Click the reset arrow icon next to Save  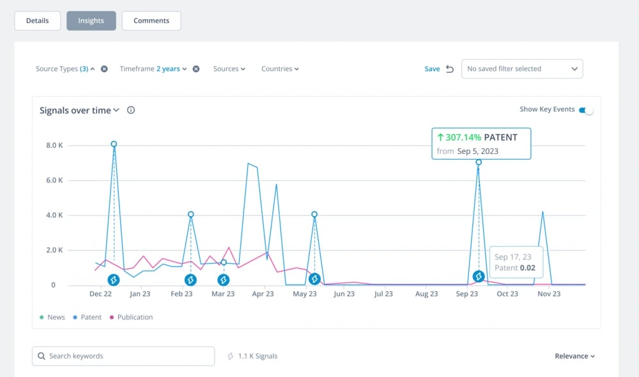pyautogui.click(x=450, y=69)
